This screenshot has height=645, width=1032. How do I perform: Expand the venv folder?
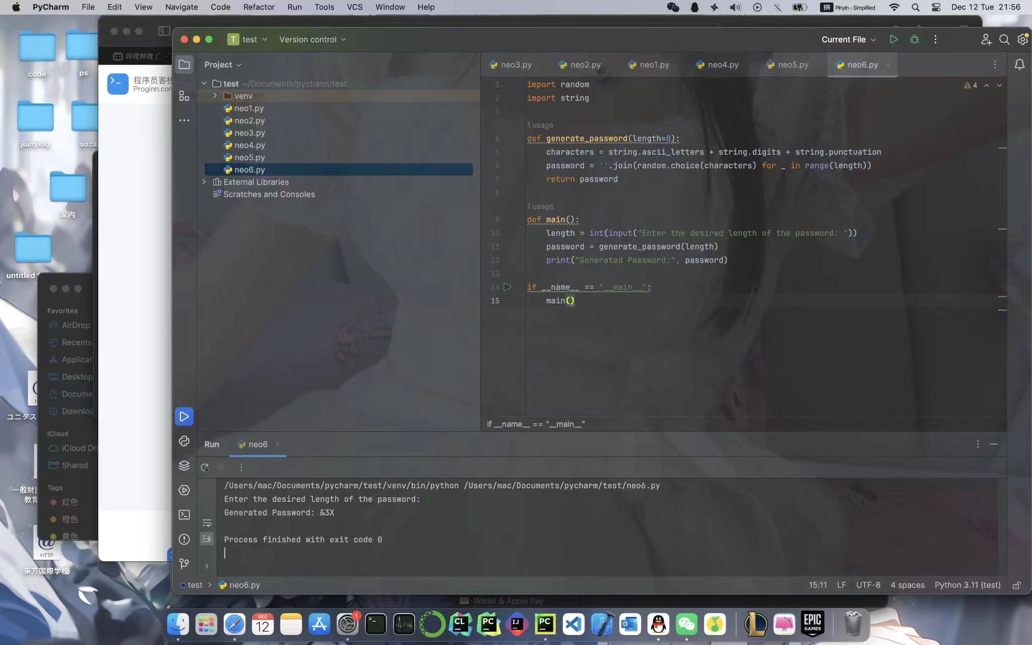point(215,96)
